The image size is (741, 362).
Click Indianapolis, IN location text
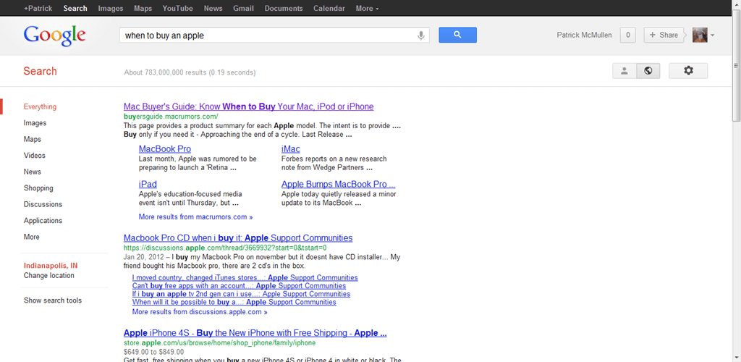[x=51, y=265]
